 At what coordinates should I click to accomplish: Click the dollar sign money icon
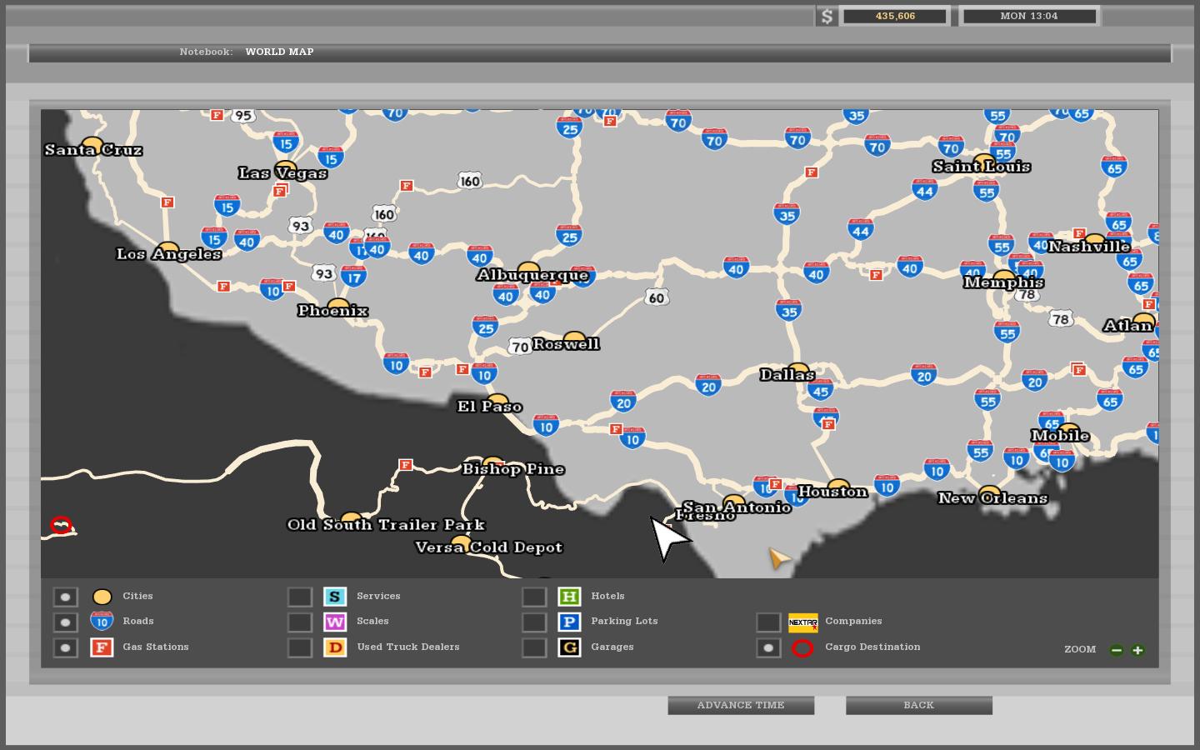click(826, 17)
